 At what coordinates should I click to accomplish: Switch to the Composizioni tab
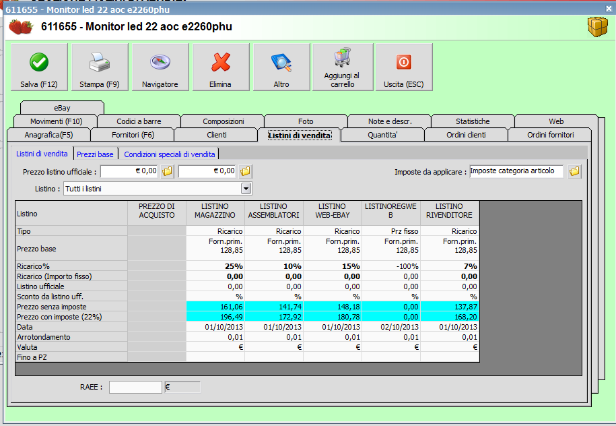pos(223,121)
